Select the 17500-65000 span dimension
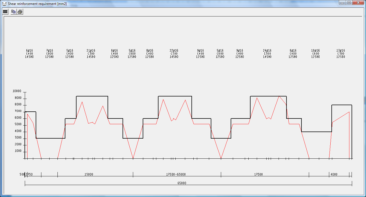Image resolution: width=366 pixels, height=197 pixels. pos(176,174)
